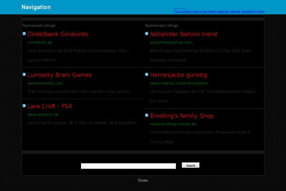Click the arrow icon beside fall/winter fashion trend
The width and height of the screenshot is (286, 191).
point(147,33)
